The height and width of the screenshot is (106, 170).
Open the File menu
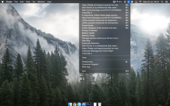(16, 2)
